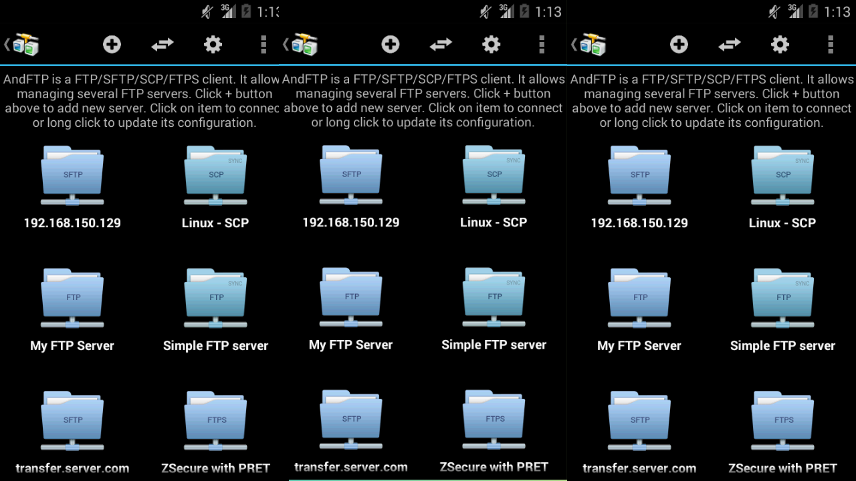The height and width of the screenshot is (481, 856).
Task: Tap the 3G signal indicator in middle screen
Action: (x=506, y=11)
